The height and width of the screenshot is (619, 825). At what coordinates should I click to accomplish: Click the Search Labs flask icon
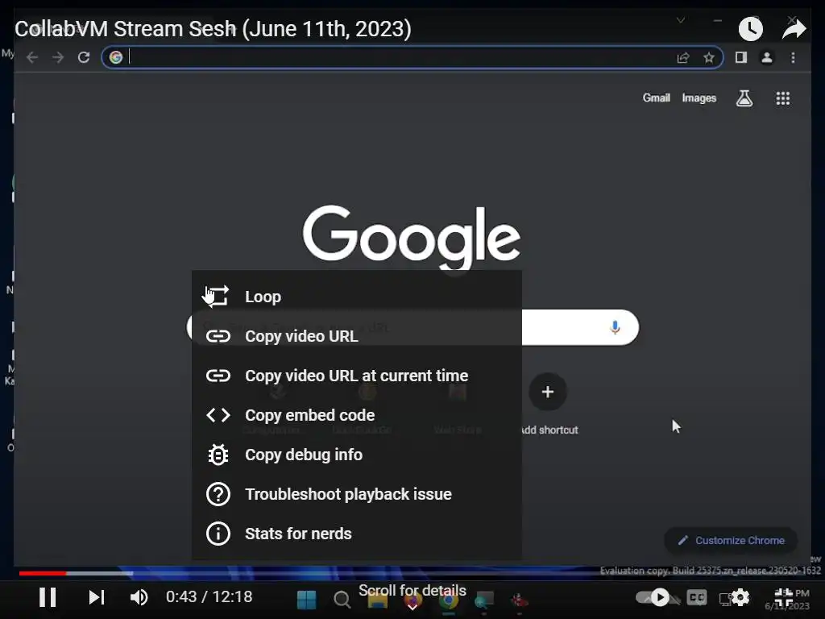click(x=744, y=98)
